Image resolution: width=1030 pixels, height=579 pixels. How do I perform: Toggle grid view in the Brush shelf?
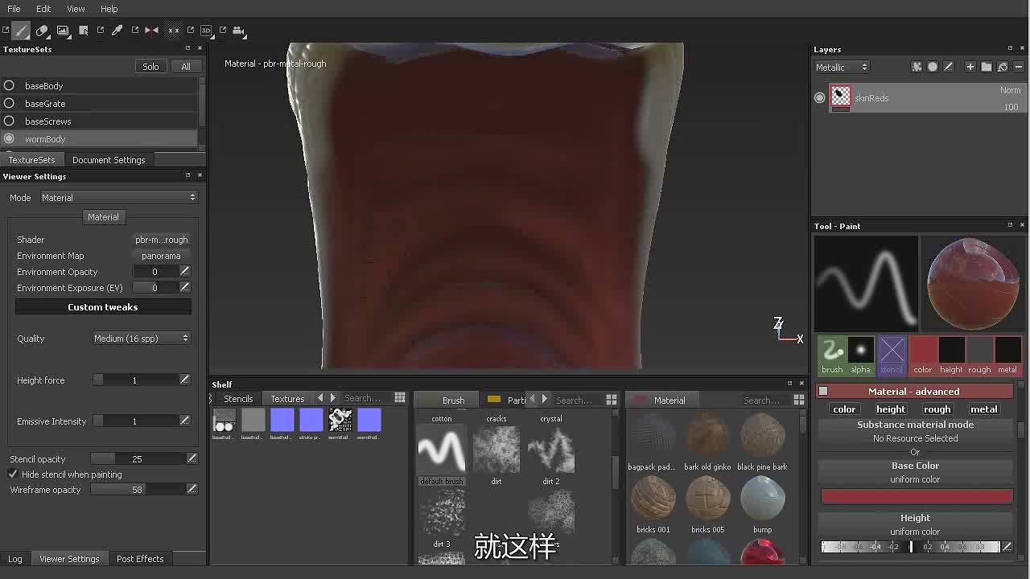pyautogui.click(x=612, y=400)
